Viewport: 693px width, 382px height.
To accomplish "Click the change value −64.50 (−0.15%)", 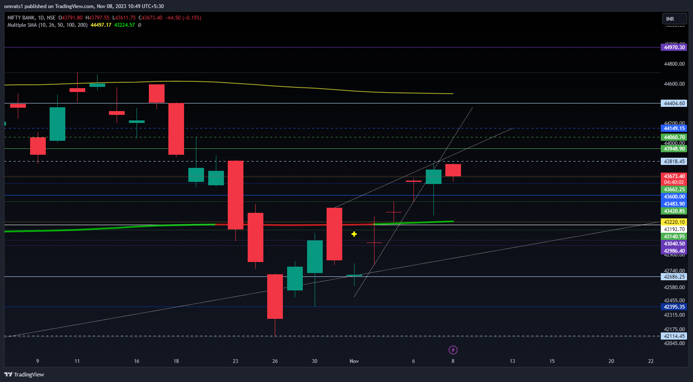I will (183, 18).
